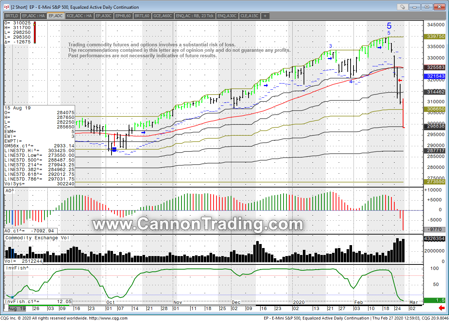
Task: Select the ENQ,AC : RB, 23 Tick tab
Action: tap(195, 16)
